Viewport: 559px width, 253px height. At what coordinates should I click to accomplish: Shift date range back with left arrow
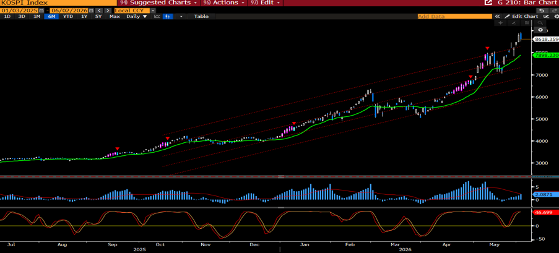[x=99, y=11]
